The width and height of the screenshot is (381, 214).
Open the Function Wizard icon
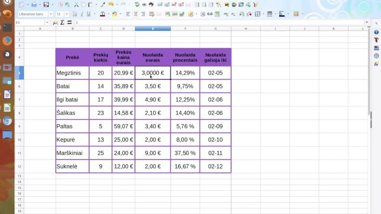tap(55, 23)
